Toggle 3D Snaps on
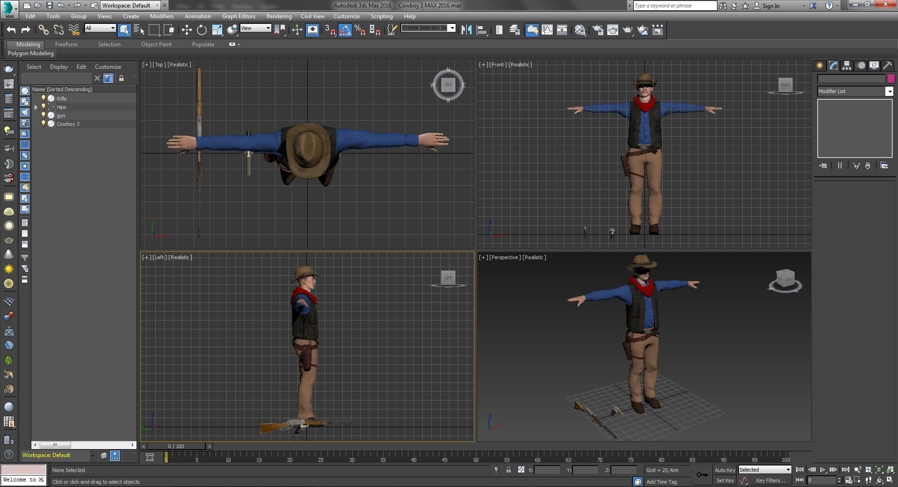The width and height of the screenshot is (898, 487). coord(330,30)
